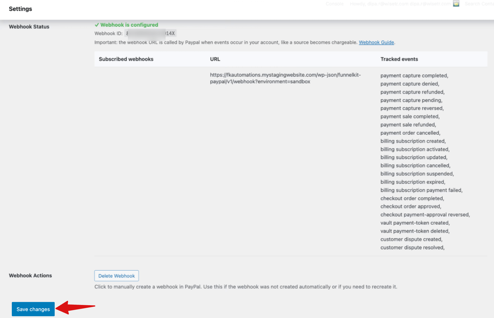Image resolution: width=494 pixels, height=318 pixels.
Task: Click the Settings page heading
Action: pos(20,9)
